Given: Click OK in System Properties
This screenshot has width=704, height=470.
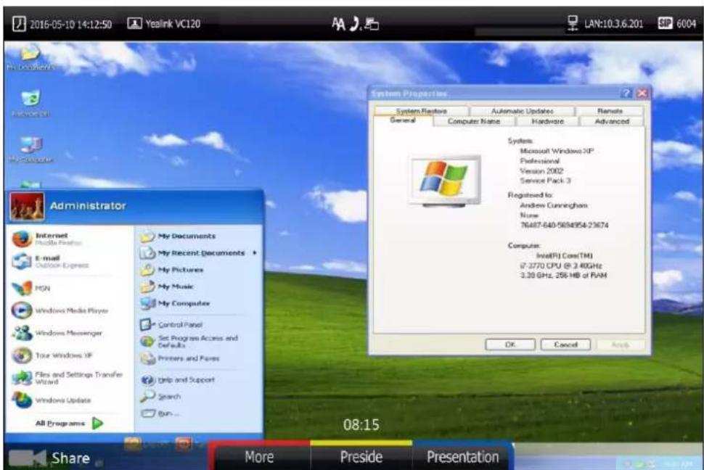Looking at the screenshot, I should point(510,345).
